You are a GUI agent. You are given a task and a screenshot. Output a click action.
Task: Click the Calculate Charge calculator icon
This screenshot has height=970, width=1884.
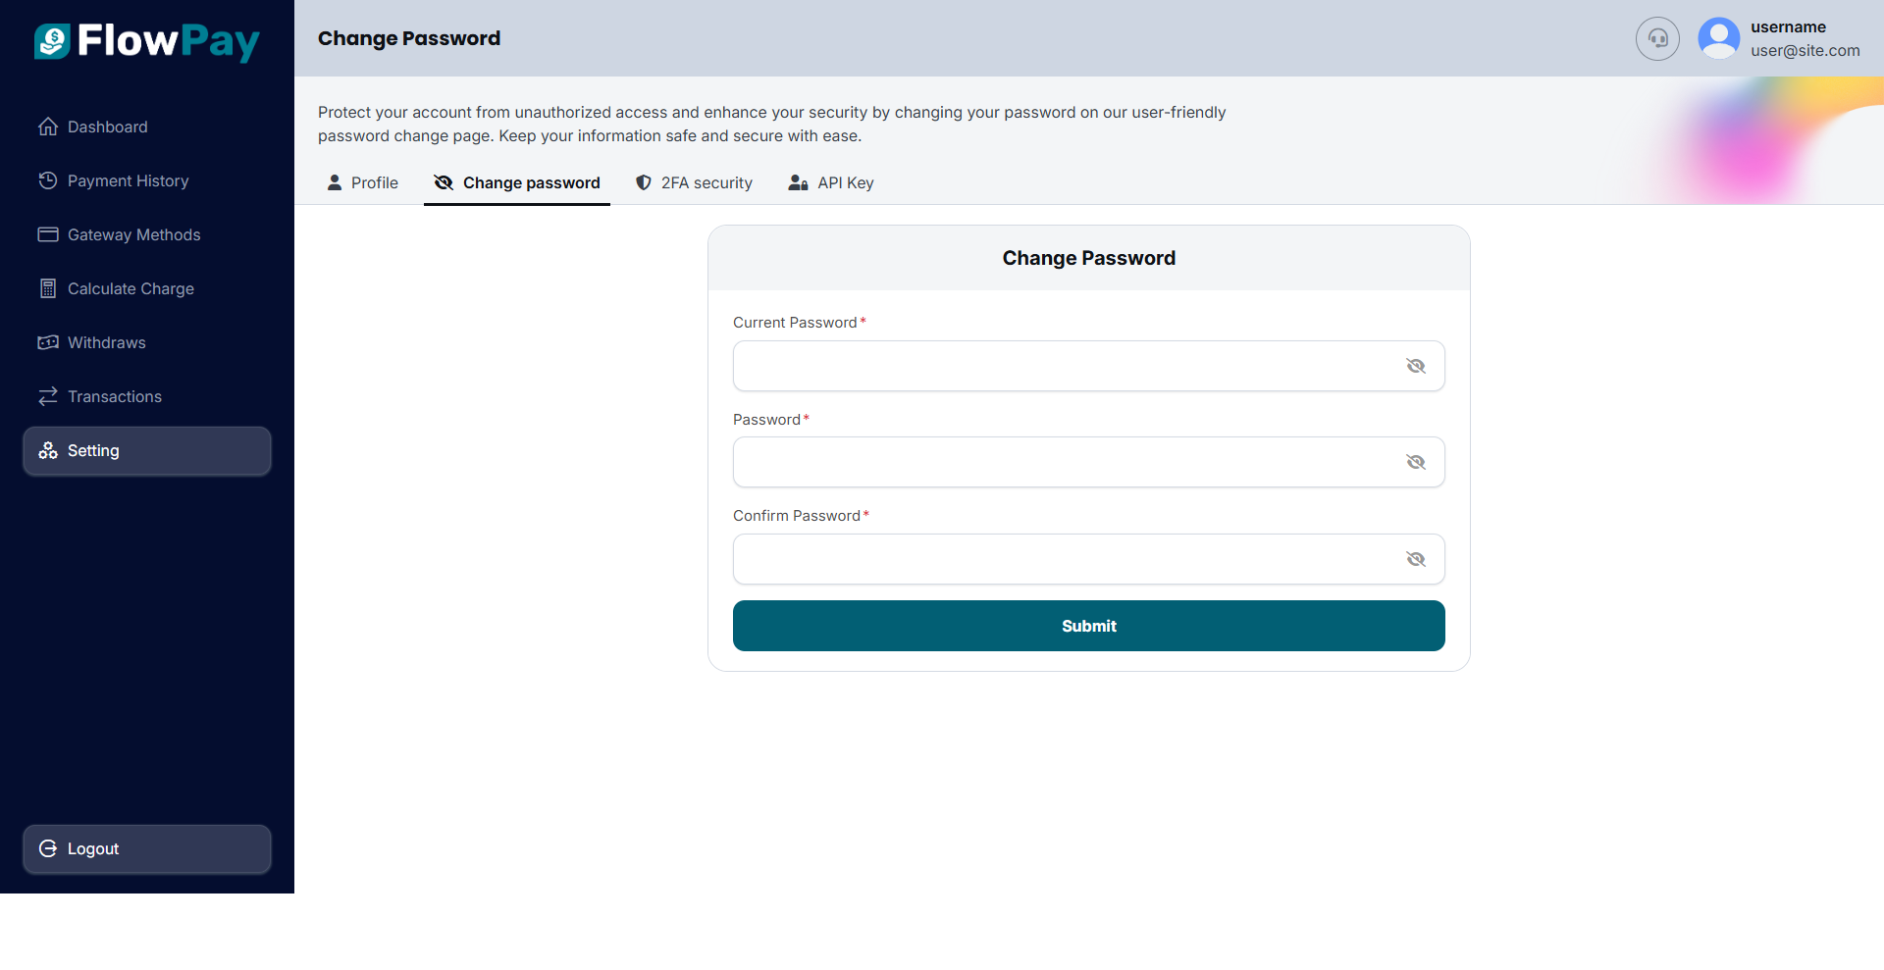(x=48, y=288)
